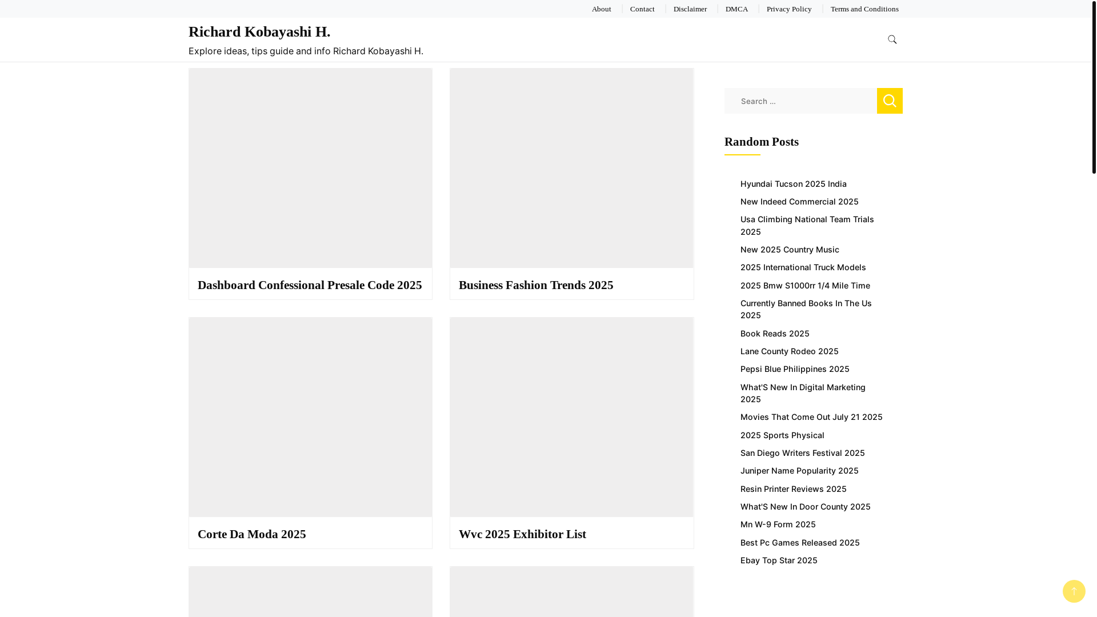This screenshot has width=1097, height=617.
Task: Open Pepsi Blue Philippines 2025 link
Action: click(795, 369)
